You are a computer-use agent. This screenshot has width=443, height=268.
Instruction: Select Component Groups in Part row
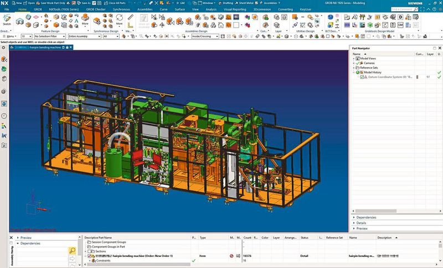pyautogui.click(x=108, y=246)
